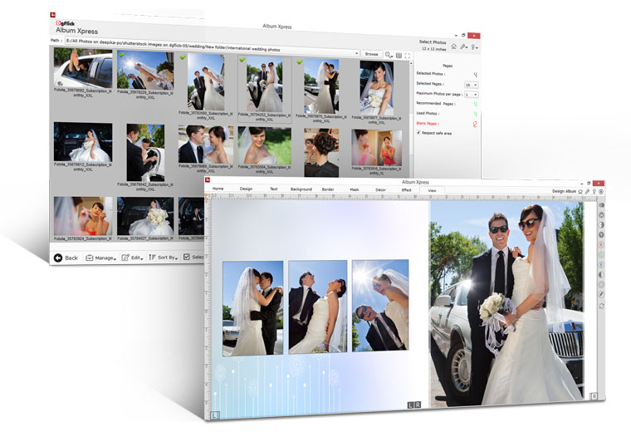Open the Sort By dropdown menu
The width and height of the screenshot is (631, 432).
pos(164,258)
